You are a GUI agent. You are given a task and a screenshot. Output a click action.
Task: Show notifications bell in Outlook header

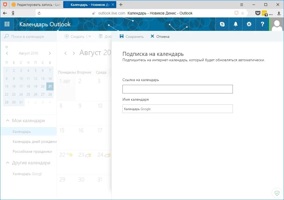click(x=236, y=24)
